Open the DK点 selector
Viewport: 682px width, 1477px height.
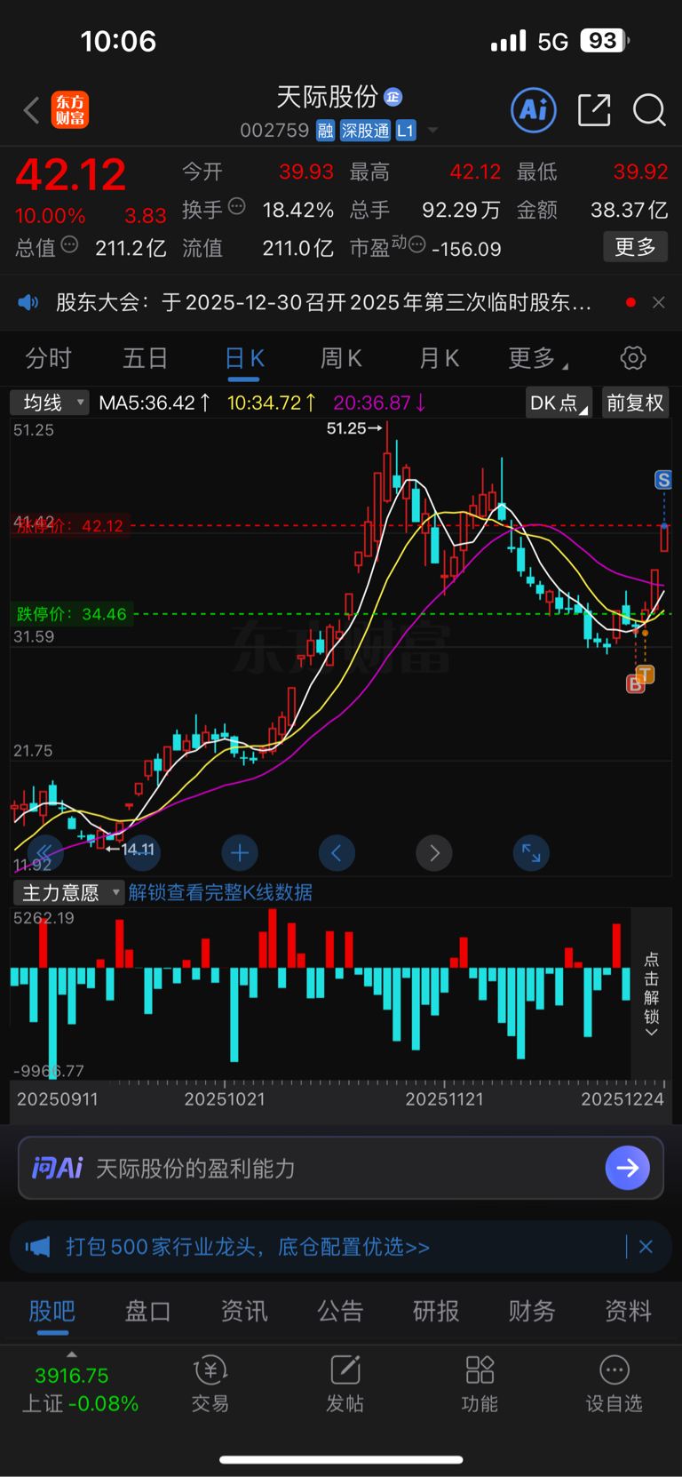click(558, 403)
